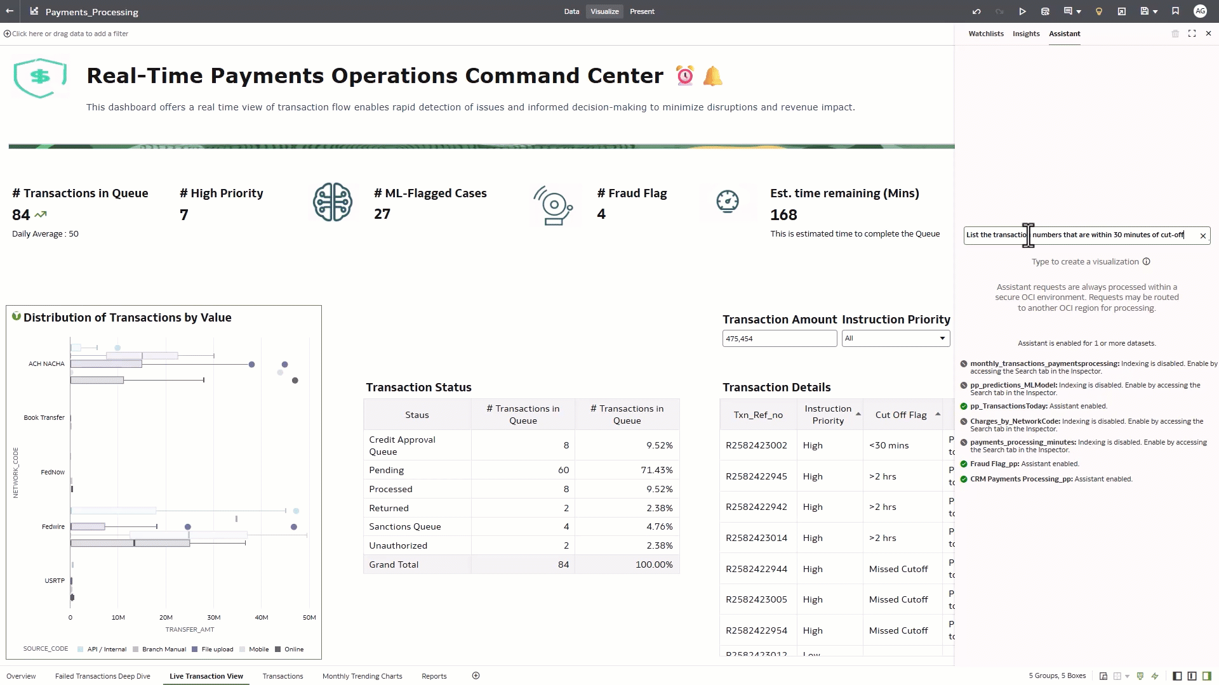Image resolution: width=1219 pixels, height=685 pixels.
Task: Click the add filter prompt
Action: (70, 34)
